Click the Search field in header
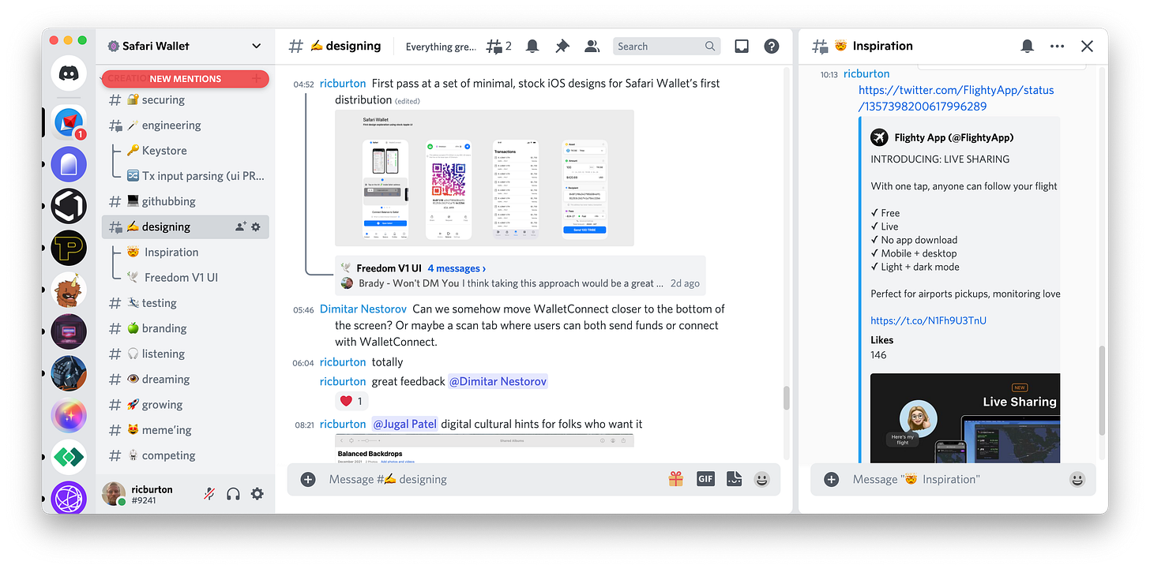 (666, 47)
